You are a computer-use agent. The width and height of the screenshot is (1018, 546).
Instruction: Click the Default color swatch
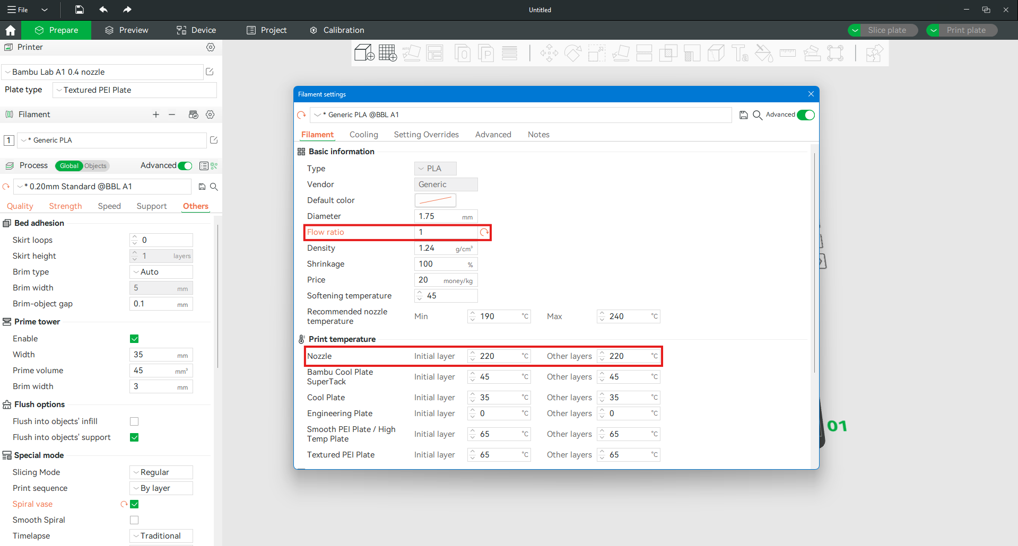(x=435, y=200)
